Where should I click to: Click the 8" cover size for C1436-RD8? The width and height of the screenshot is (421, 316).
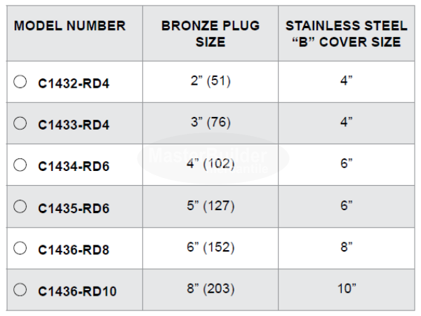[x=346, y=247]
